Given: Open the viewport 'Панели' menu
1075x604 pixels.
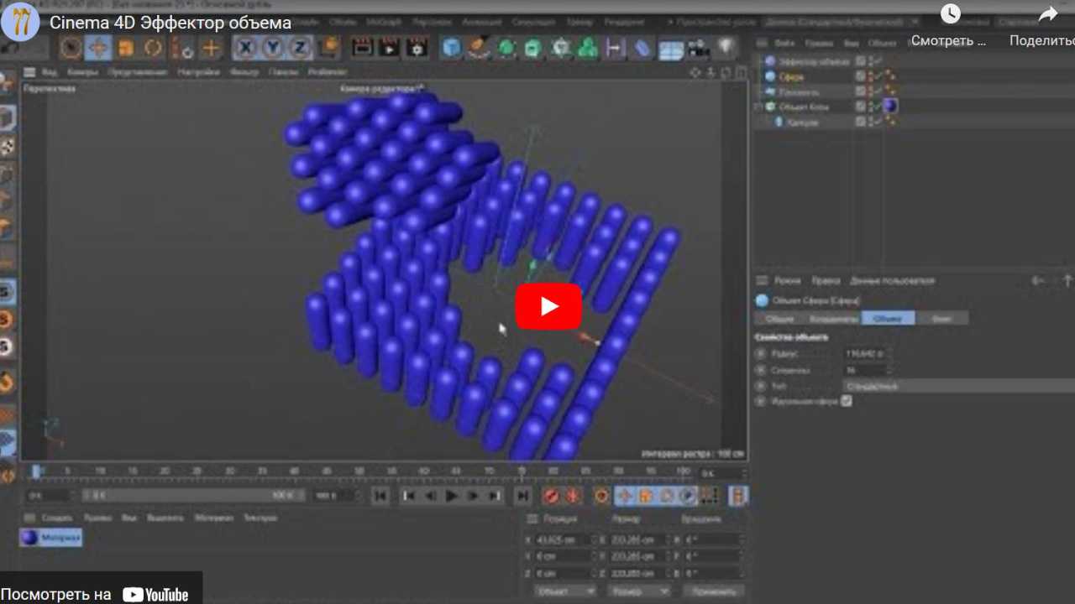Looking at the screenshot, I should click(284, 72).
